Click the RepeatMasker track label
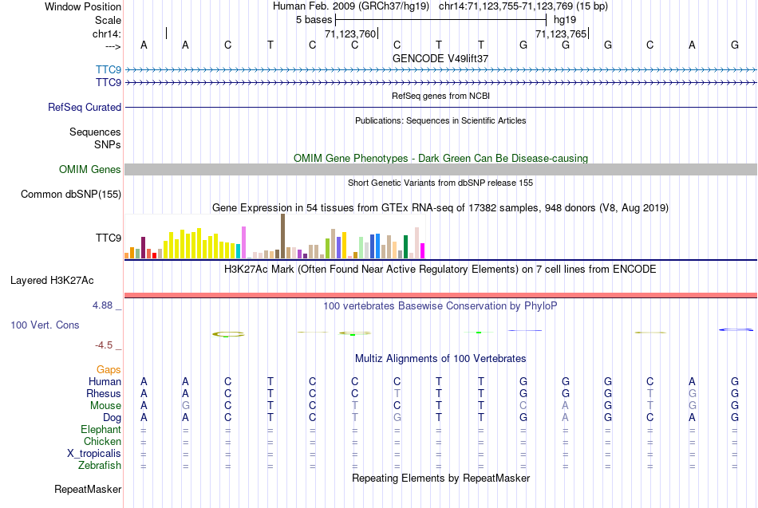The width and height of the screenshot is (758, 508). (x=88, y=489)
